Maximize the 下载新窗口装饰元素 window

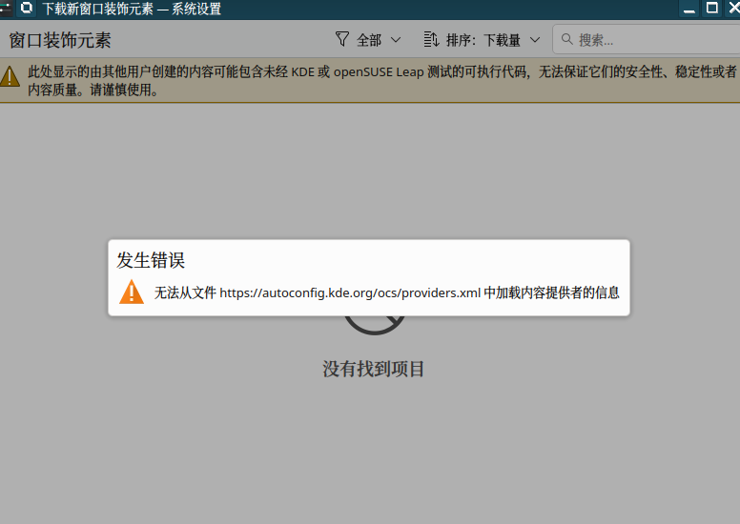point(710,9)
